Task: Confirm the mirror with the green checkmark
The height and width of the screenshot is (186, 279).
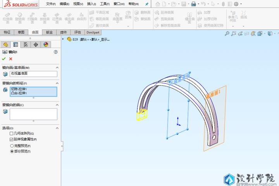Action: [4, 59]
